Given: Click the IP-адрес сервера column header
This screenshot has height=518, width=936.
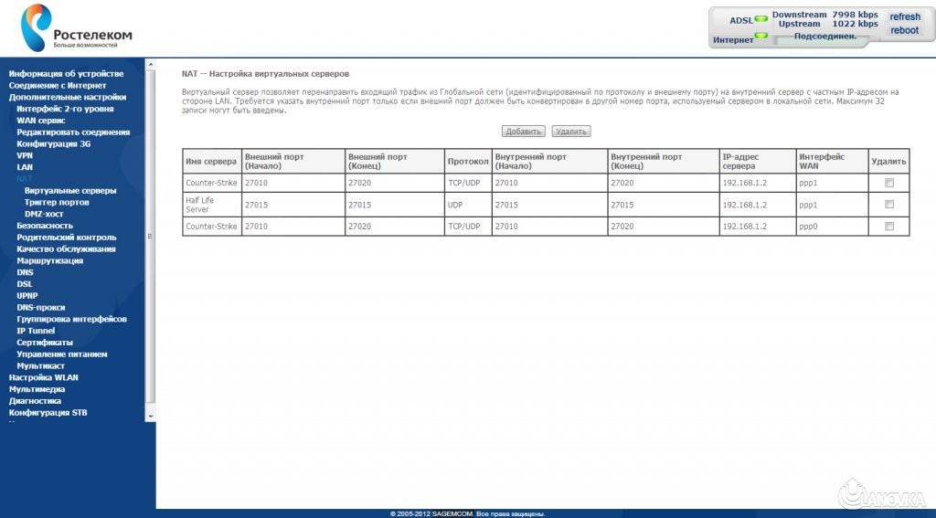Looking at the screenshot, I should [x=757, y=161].
